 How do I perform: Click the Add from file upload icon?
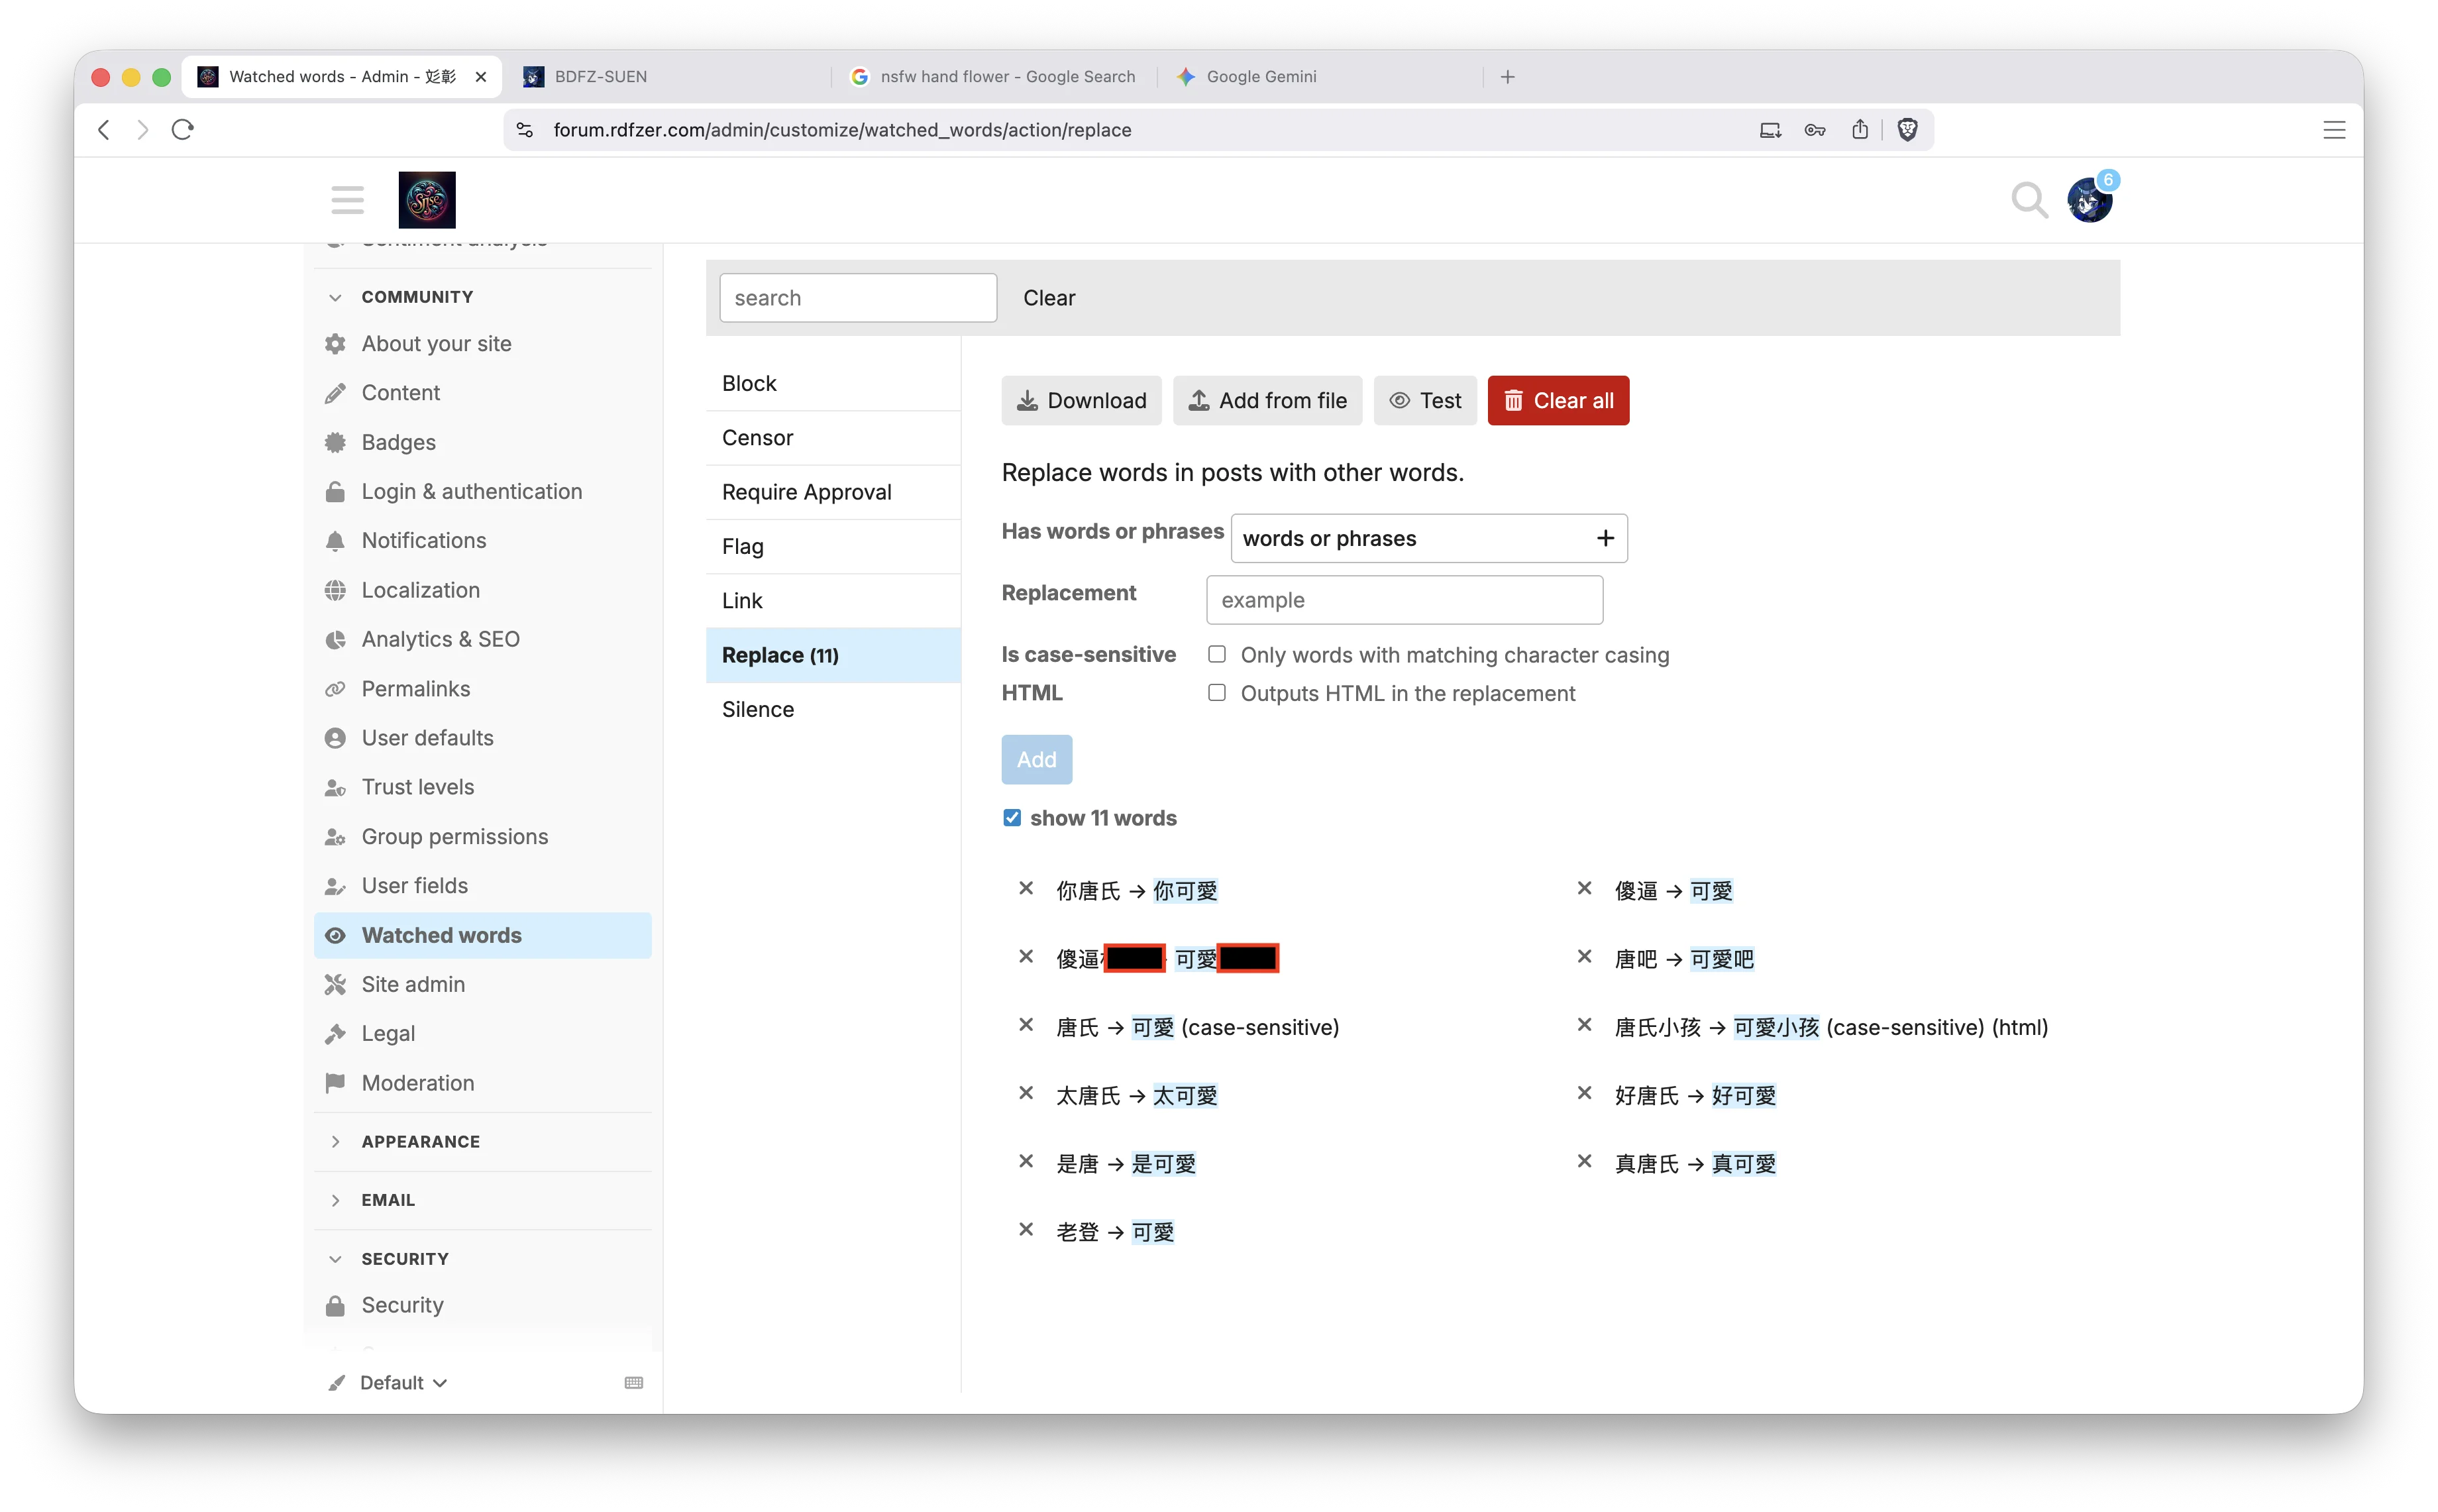(1198, 400)
